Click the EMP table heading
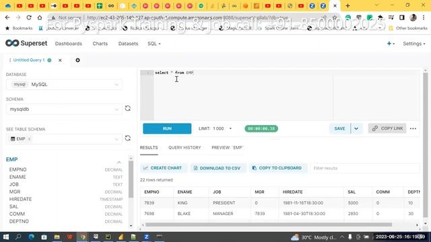 (x=12, y=159)
